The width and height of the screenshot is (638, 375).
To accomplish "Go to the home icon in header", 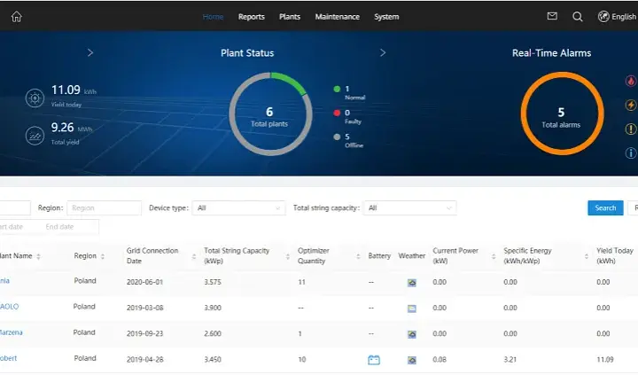I will (x=16, y=17).
